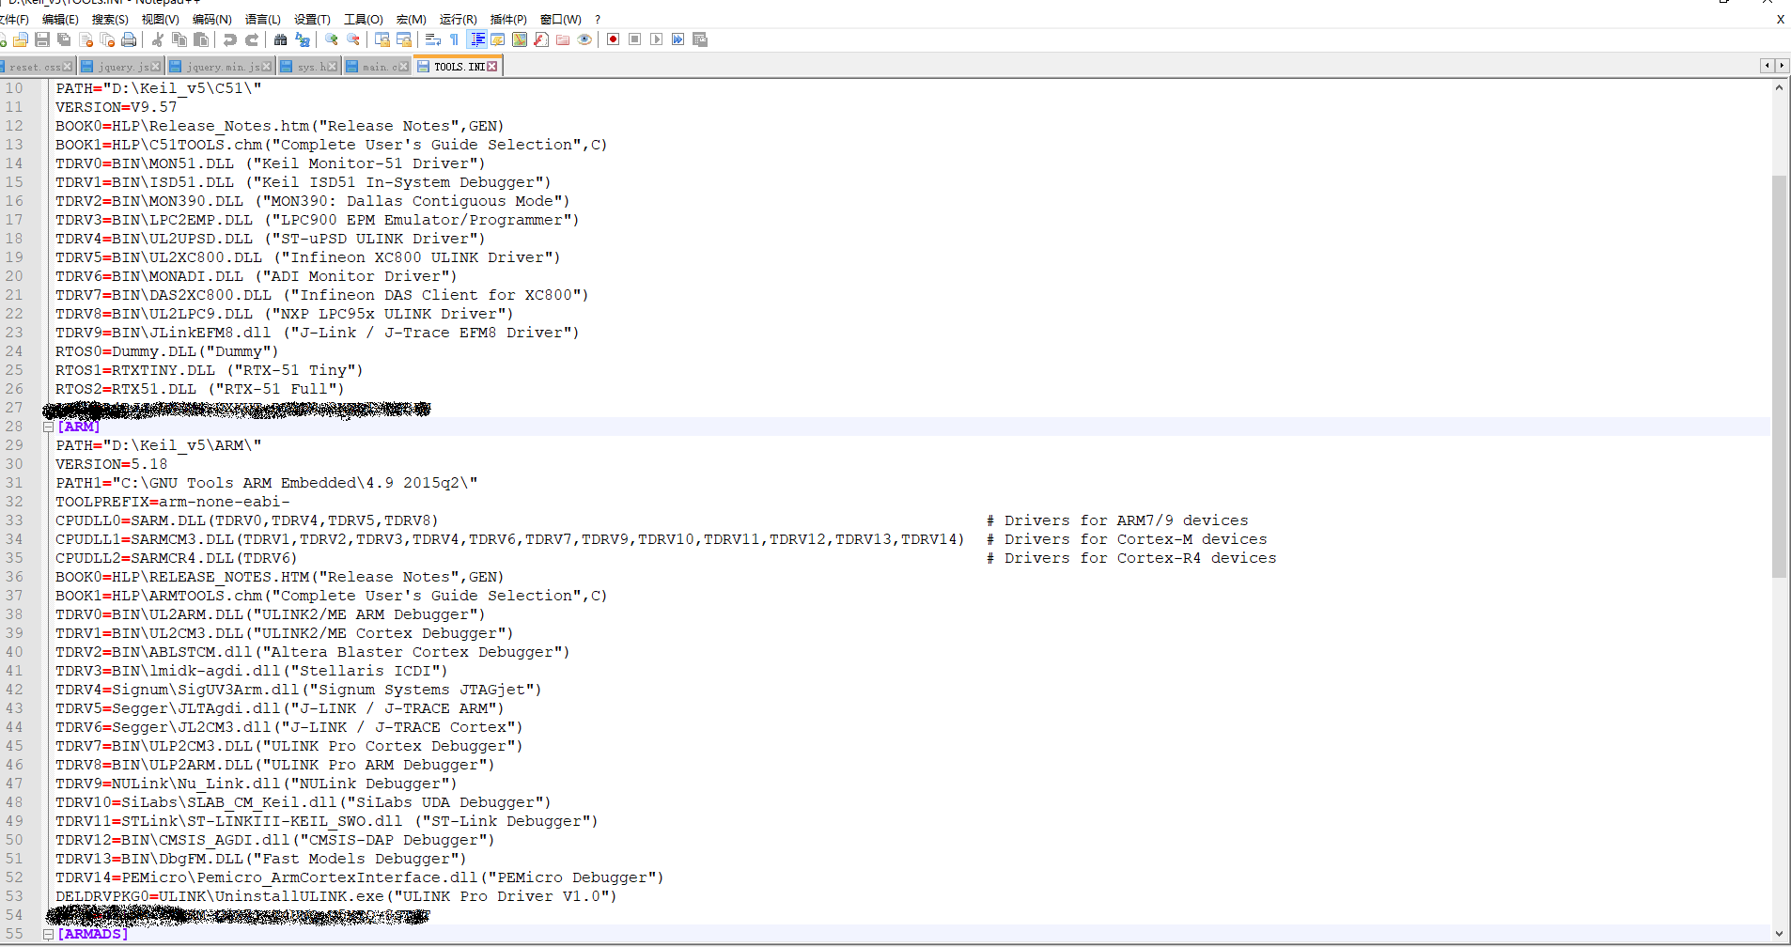Click the vertical scrollbar up arrow
This screenshot has width=1791, height=947.
1779,87
